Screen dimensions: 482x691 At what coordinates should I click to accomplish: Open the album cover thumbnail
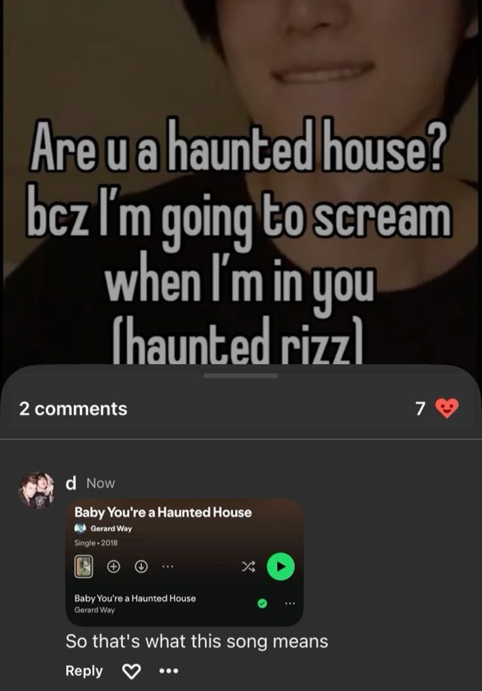coord(83,567)
